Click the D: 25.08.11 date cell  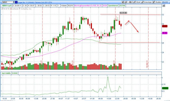[x=17, y=6]
